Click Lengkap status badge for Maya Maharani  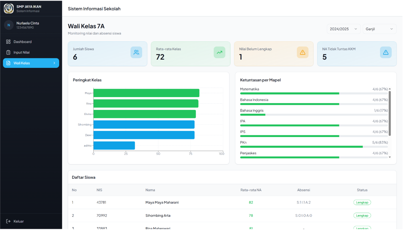[362, 202]
